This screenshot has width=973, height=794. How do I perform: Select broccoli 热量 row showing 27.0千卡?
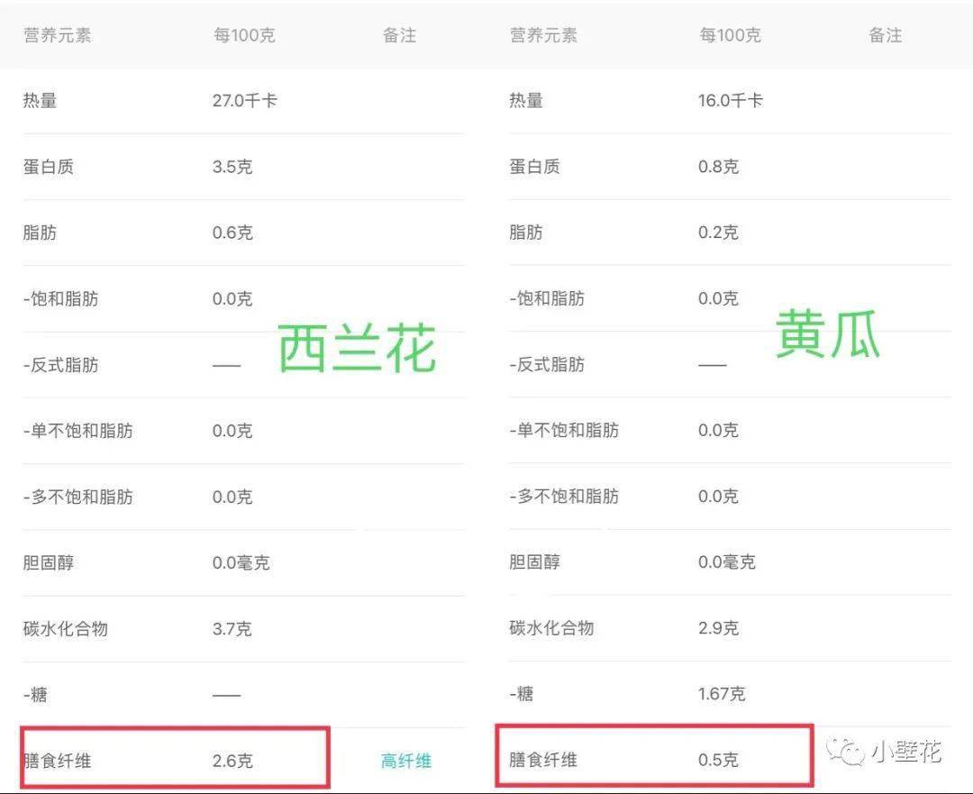[x=243, y=101]
